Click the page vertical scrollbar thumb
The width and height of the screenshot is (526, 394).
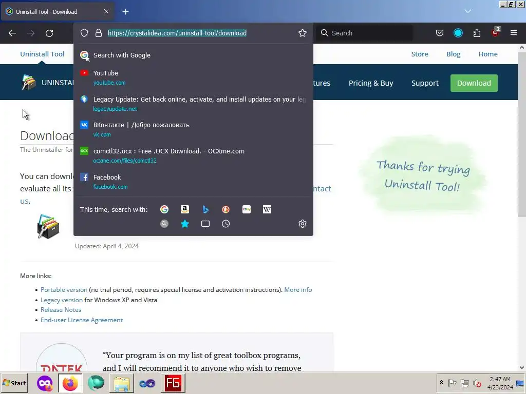point(522,134)
